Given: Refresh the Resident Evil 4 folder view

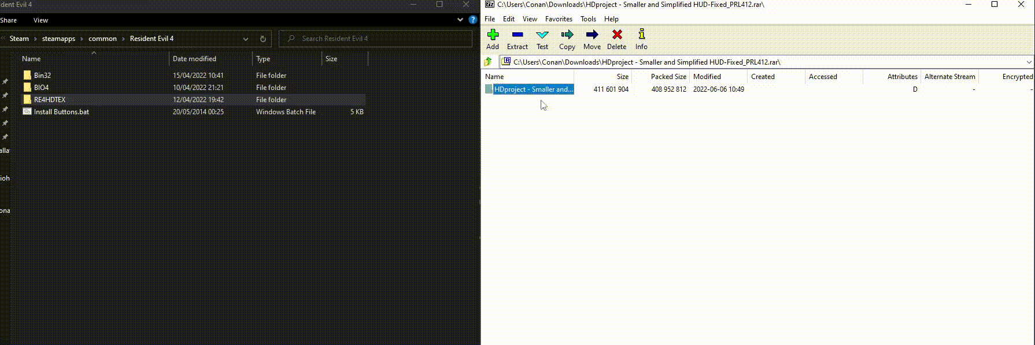Looking at the screenshot, I should point(263,39).
